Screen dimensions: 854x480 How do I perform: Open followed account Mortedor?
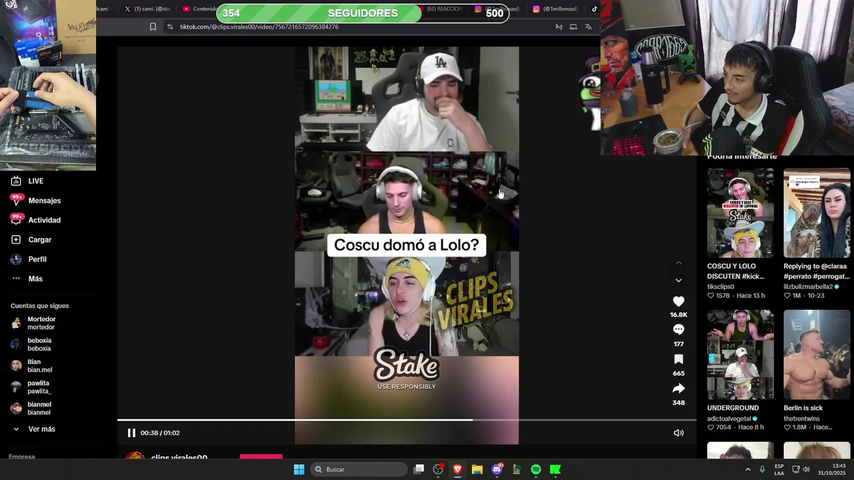coord(33,323)
